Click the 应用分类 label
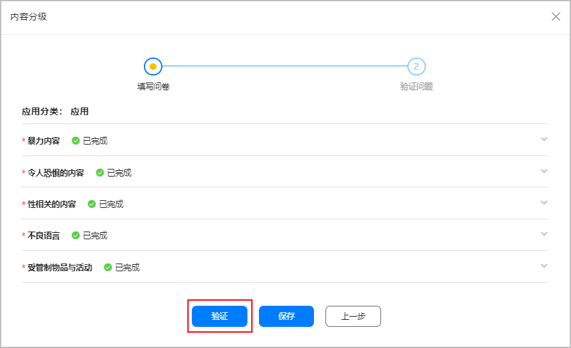The image size is (571, 348). pyautogui.click(x=42, y=111)
